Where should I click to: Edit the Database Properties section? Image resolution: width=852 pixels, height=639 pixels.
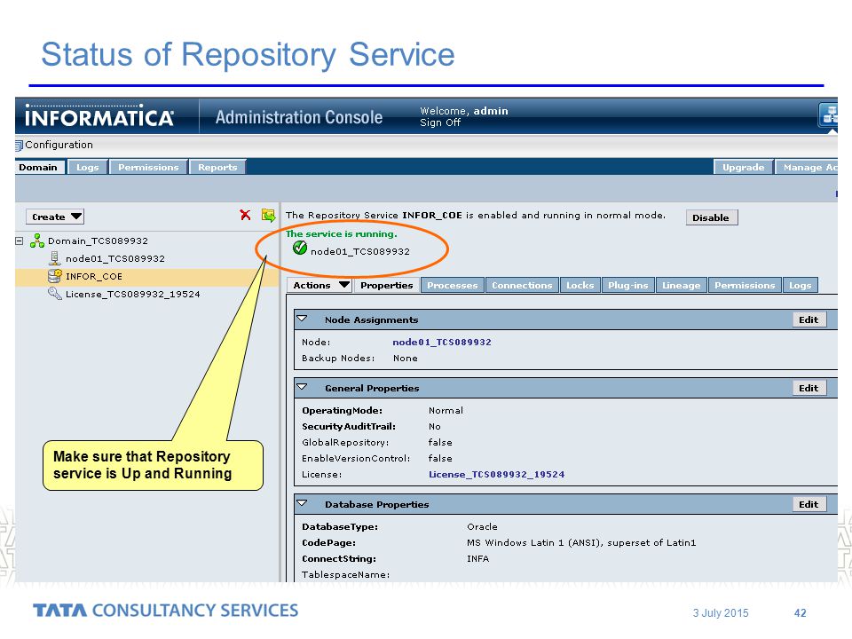(809, 504)
